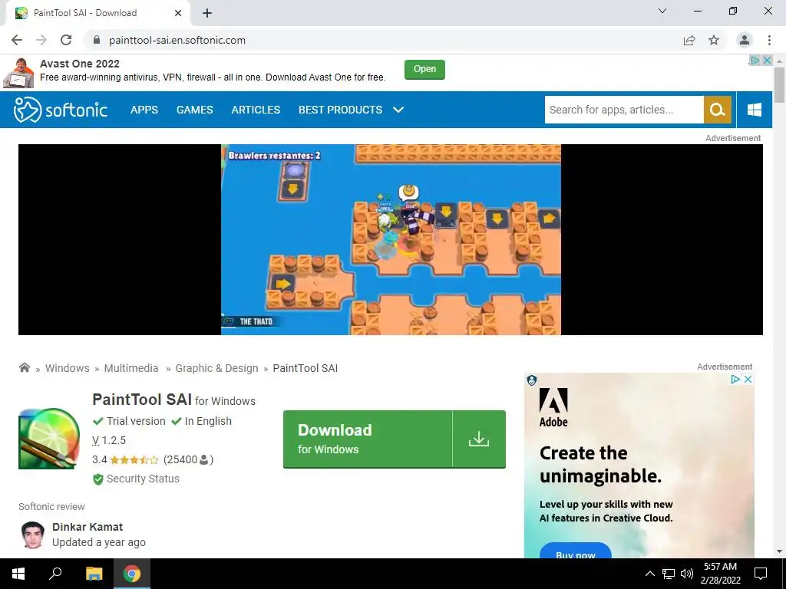The image size is (786, 589).
Task: Click the padlock site info icon
Action: pyautogui.click(x=96, y=40)
